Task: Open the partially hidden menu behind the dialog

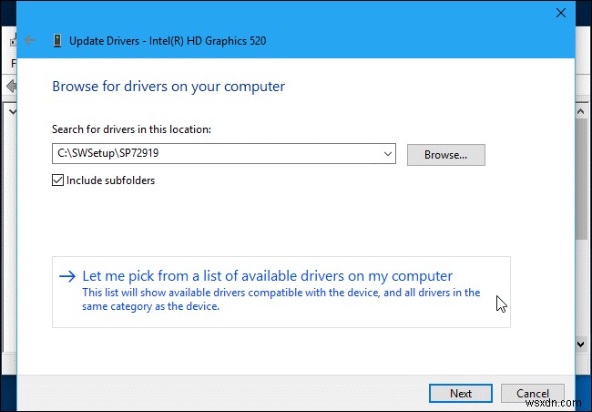Action: (12, 64)
